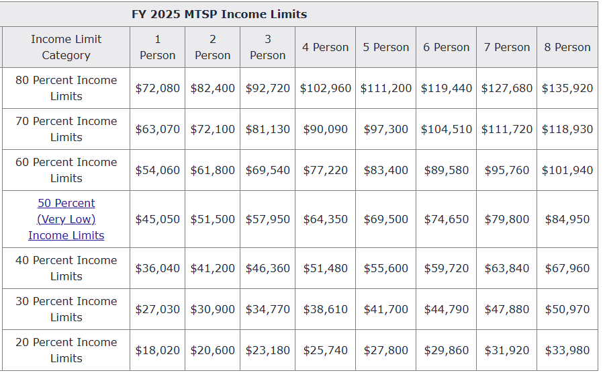Image resolution: width=603 pixels, height=377 pixels.
Task: Select the 80 Percent Income Limits row label
Action: 66,88
